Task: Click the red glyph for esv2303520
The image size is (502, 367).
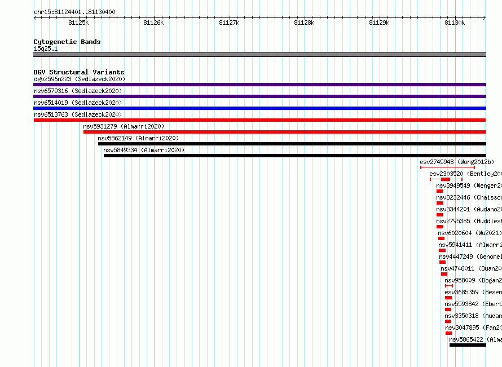Action: 446,179
